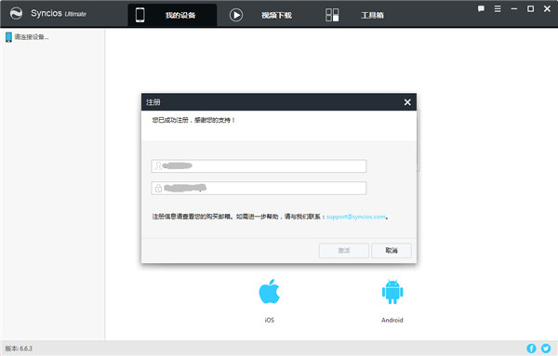Click the toolbox grid icon
Screen dimensions: 558x356
pos(332,15)
